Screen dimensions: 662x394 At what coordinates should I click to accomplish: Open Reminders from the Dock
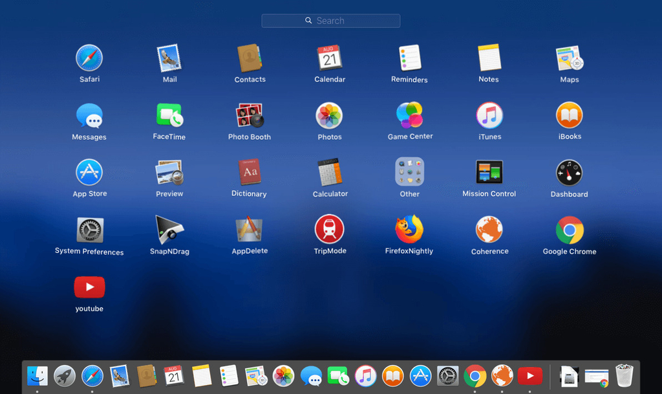coord(229,375)
